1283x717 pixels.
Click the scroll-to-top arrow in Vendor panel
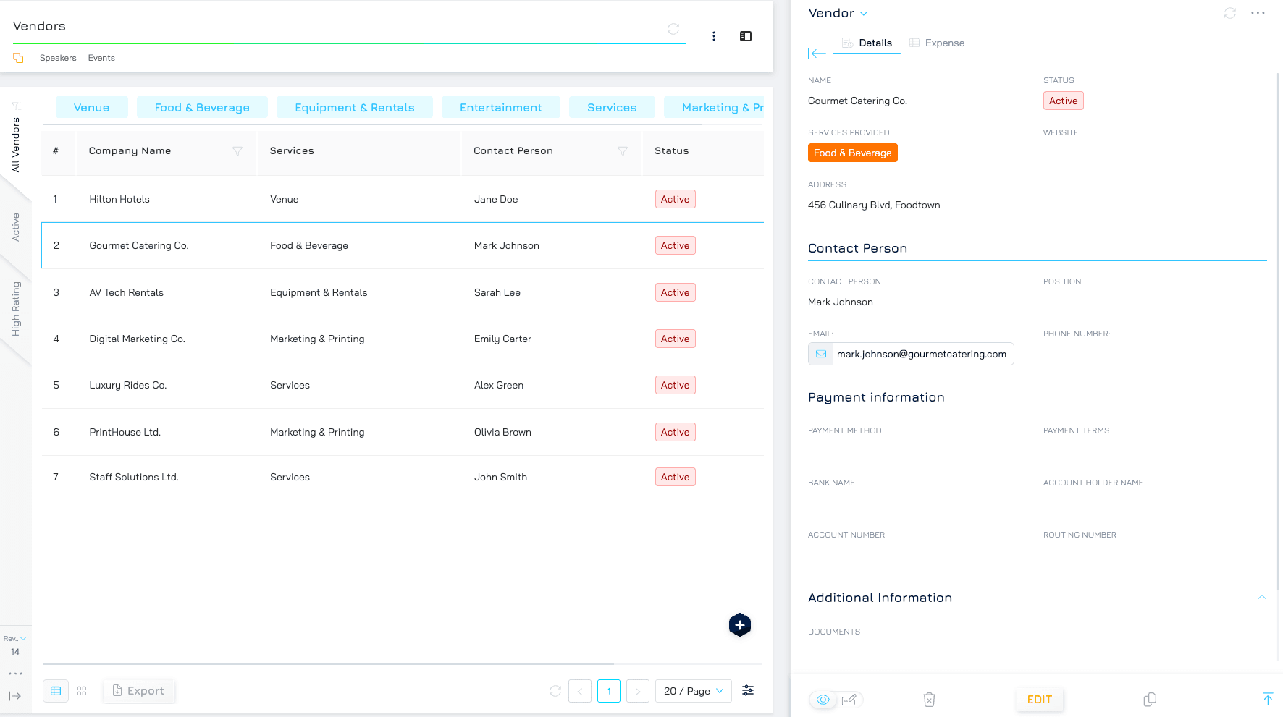[1267, 699]
